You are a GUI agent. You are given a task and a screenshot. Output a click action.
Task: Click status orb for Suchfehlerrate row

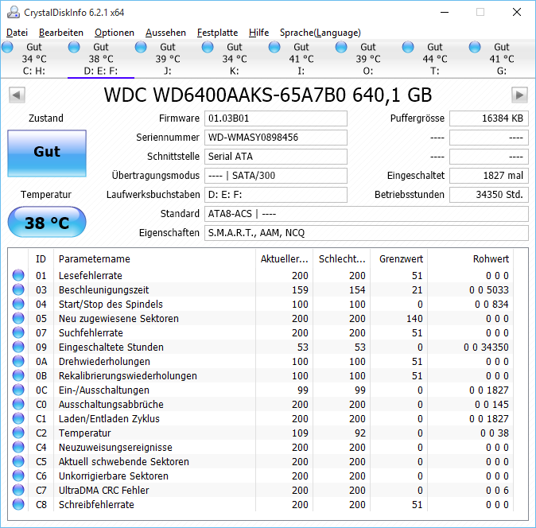coord(18,332)
